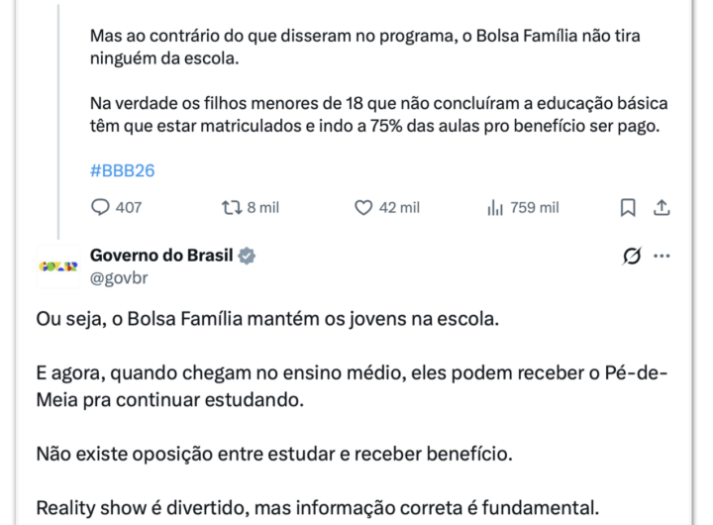This screenshot has width=713, height=525.
Task: Click the line starting "Reality show é divertido"
Action: (x=317, y=509)
